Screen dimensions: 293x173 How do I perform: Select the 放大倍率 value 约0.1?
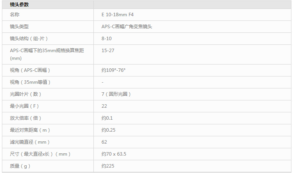(x=107, y=118)
